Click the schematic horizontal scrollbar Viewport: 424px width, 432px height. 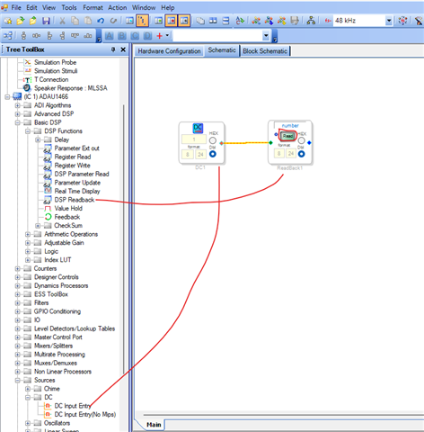point(284,415)
